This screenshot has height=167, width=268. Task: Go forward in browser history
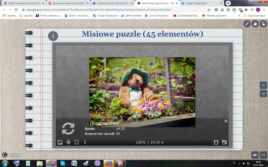tap(10, 10)
